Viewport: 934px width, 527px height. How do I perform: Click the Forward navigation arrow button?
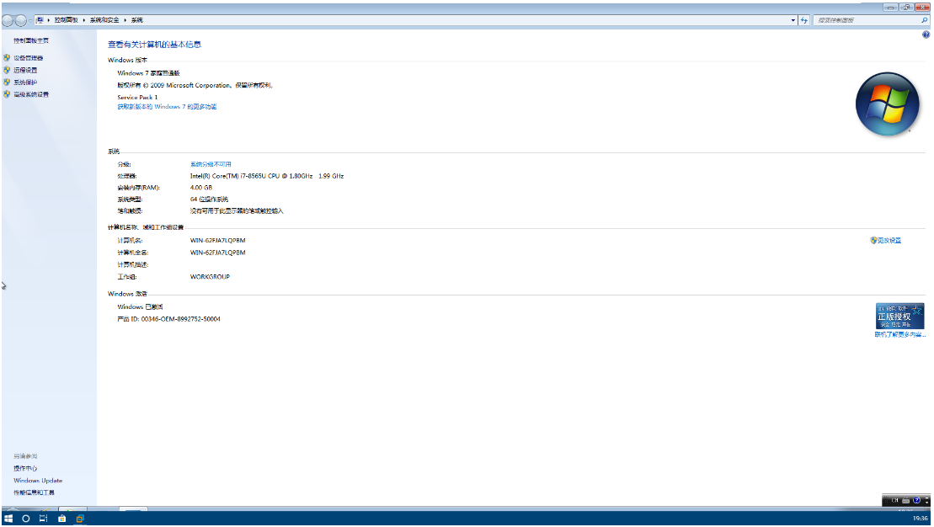point(20,20)
